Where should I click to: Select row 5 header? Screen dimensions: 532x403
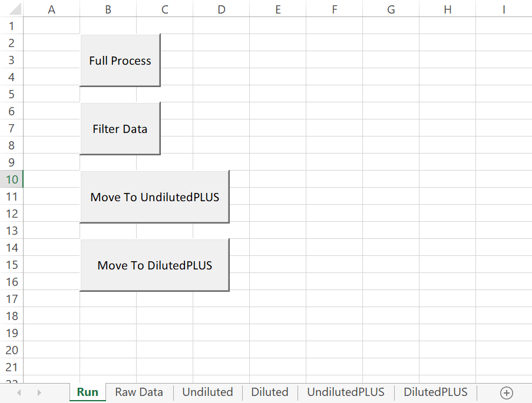coord(12,94)
